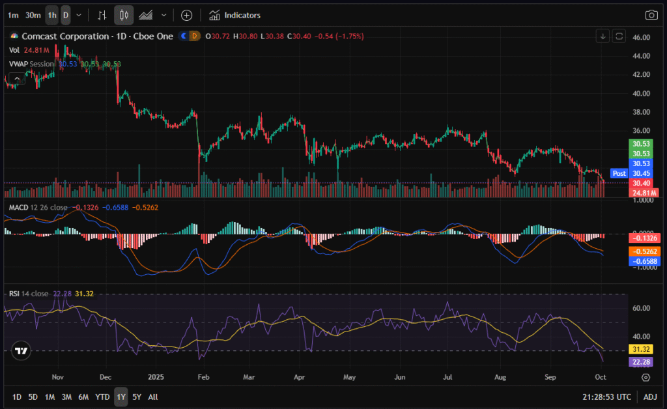
Task: Toggle the moon extended-hours session indicator
Action: pos(184,36)
